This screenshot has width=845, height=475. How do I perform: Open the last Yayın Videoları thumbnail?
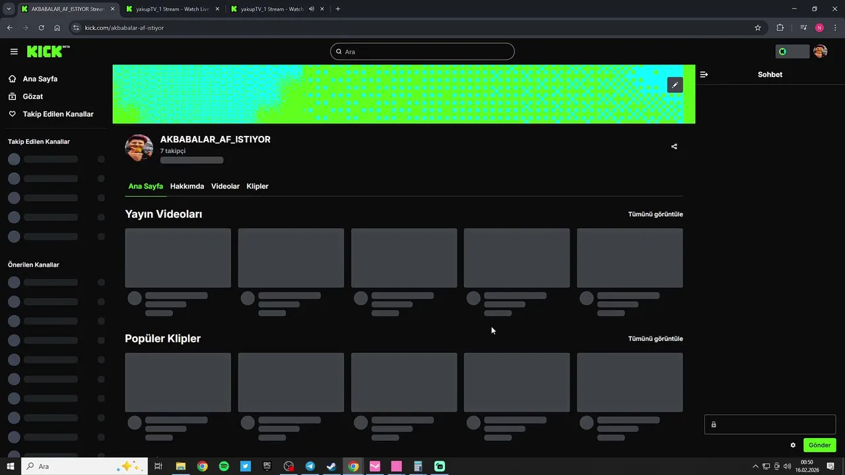point(630,258)
